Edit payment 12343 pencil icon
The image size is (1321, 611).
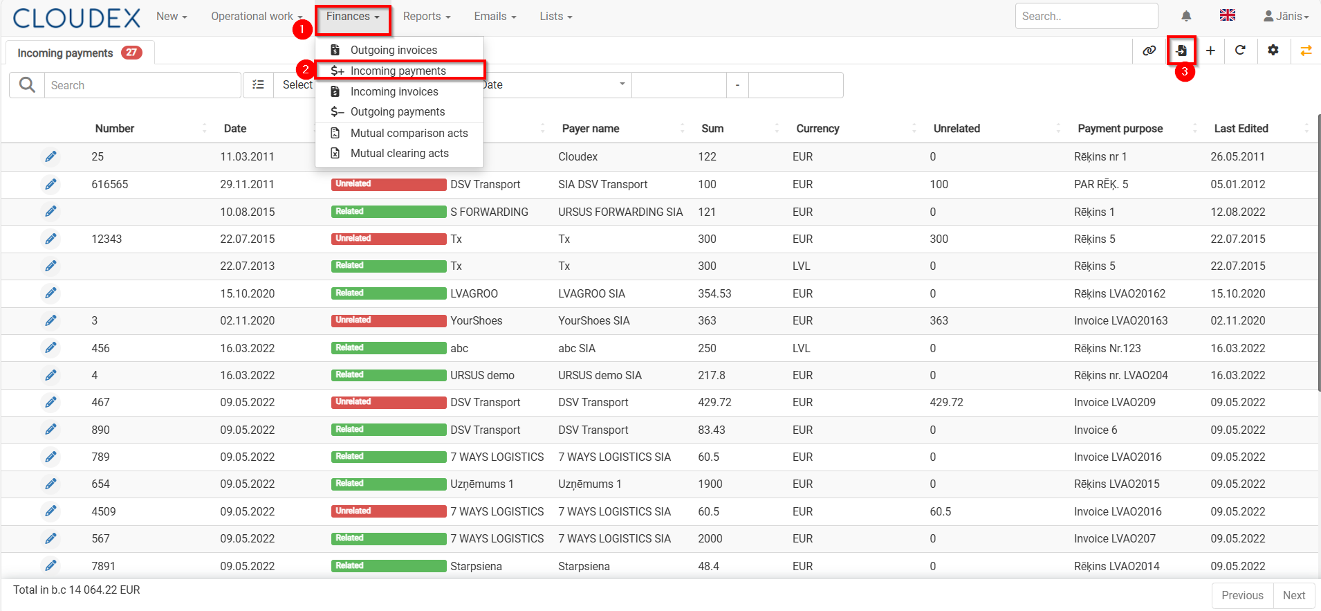pyautogui.click(x=50, y=239)
